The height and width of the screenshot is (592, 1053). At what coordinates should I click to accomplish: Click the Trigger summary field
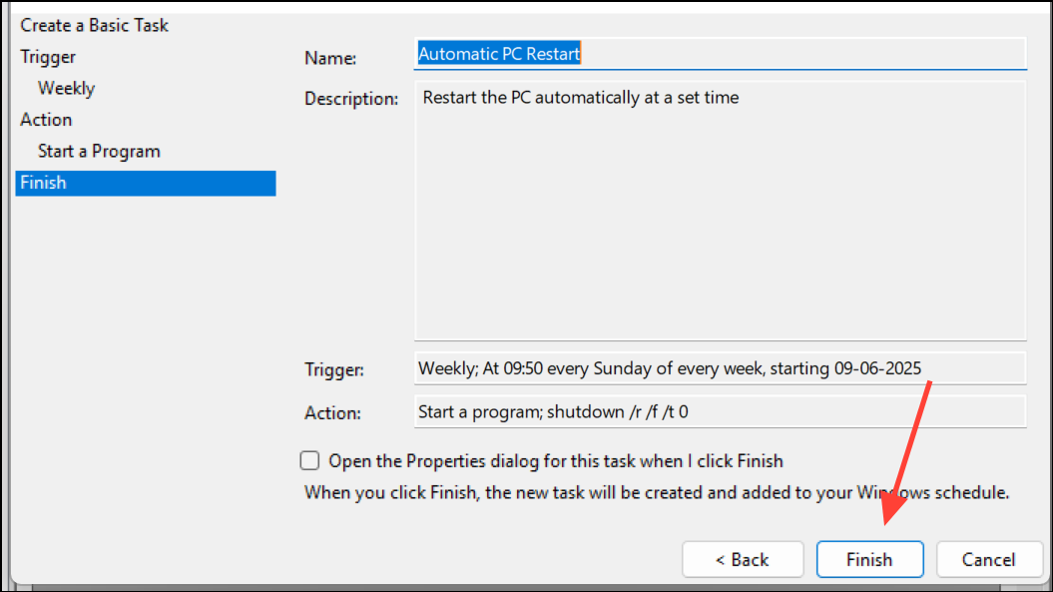click(719, 369)
